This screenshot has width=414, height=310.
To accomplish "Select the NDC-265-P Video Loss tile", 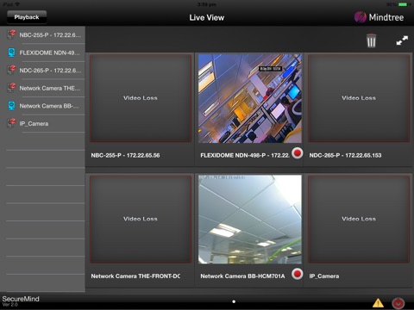I will pos(359,98).
